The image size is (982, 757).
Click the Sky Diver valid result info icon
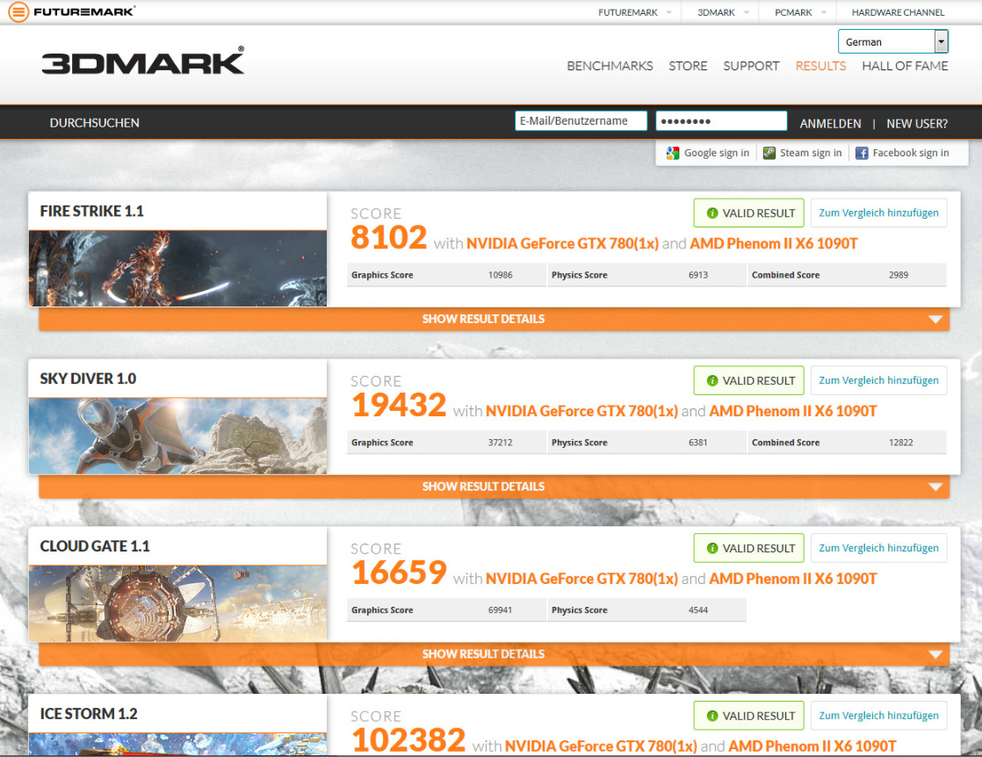(x=712, y=380)
